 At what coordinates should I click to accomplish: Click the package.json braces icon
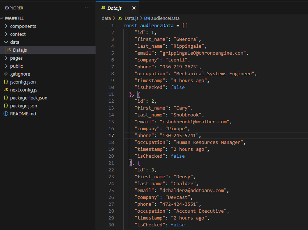(6, 106)
